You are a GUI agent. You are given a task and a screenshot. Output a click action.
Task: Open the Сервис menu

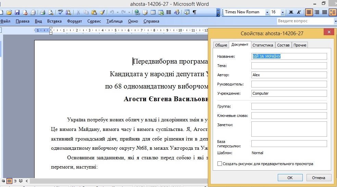[x=94, y=21]
